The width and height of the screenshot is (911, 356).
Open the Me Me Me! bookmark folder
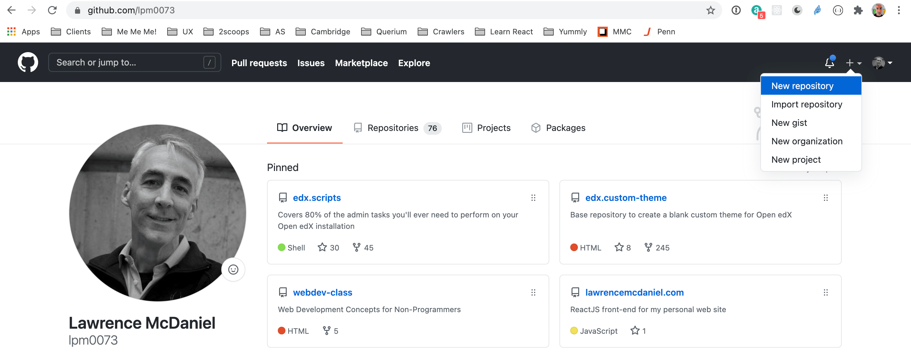coord(129,32)
